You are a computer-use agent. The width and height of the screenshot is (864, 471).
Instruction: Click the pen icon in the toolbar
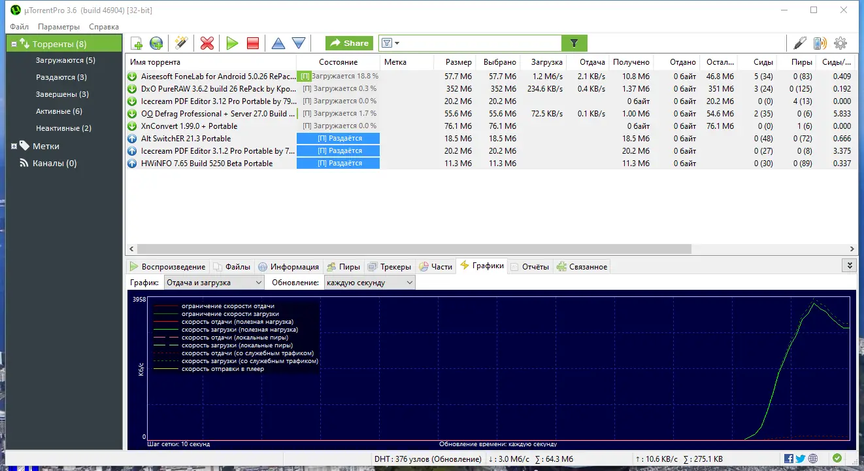pyautogui.click(x=800, y=43)
